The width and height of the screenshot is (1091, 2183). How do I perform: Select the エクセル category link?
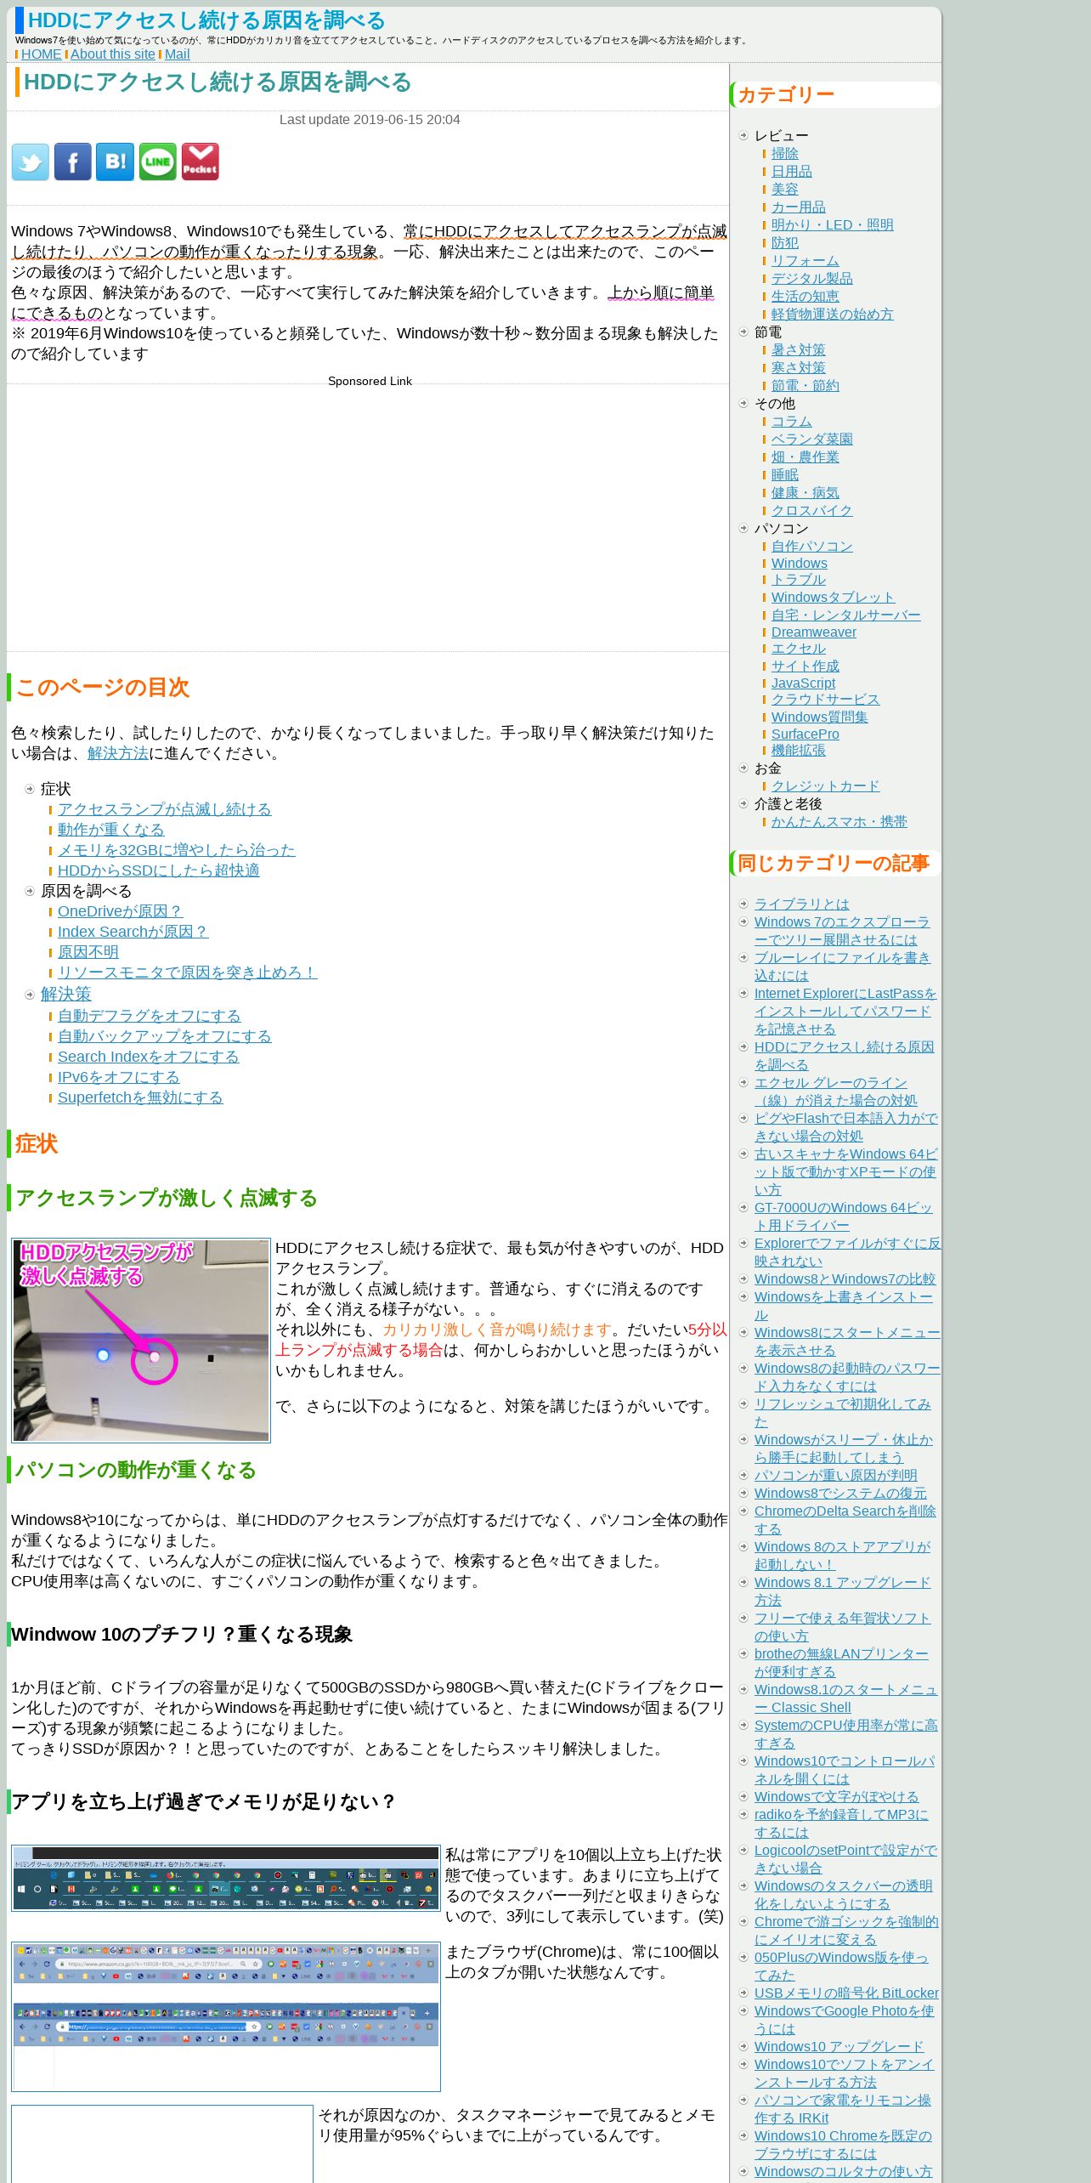coord(799,649)
